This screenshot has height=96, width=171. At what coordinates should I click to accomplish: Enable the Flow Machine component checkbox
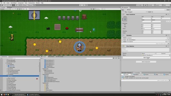[125, 46]
